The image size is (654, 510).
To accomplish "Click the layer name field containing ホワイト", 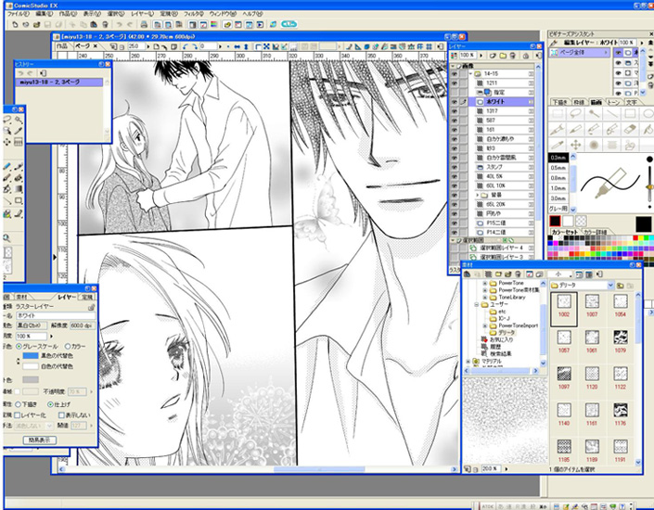I will [55, 315].
